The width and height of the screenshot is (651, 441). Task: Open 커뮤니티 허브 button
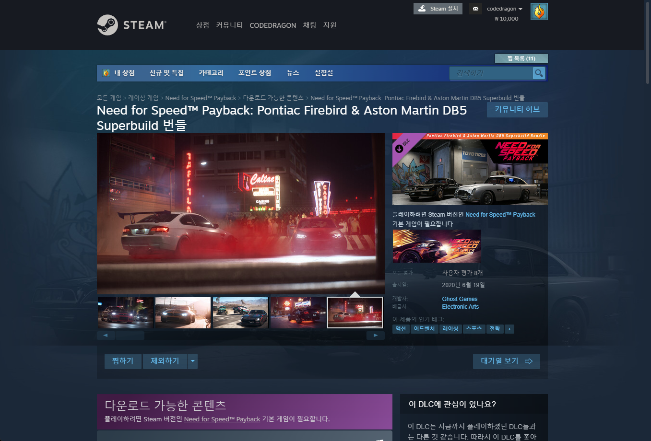(517, 109)
